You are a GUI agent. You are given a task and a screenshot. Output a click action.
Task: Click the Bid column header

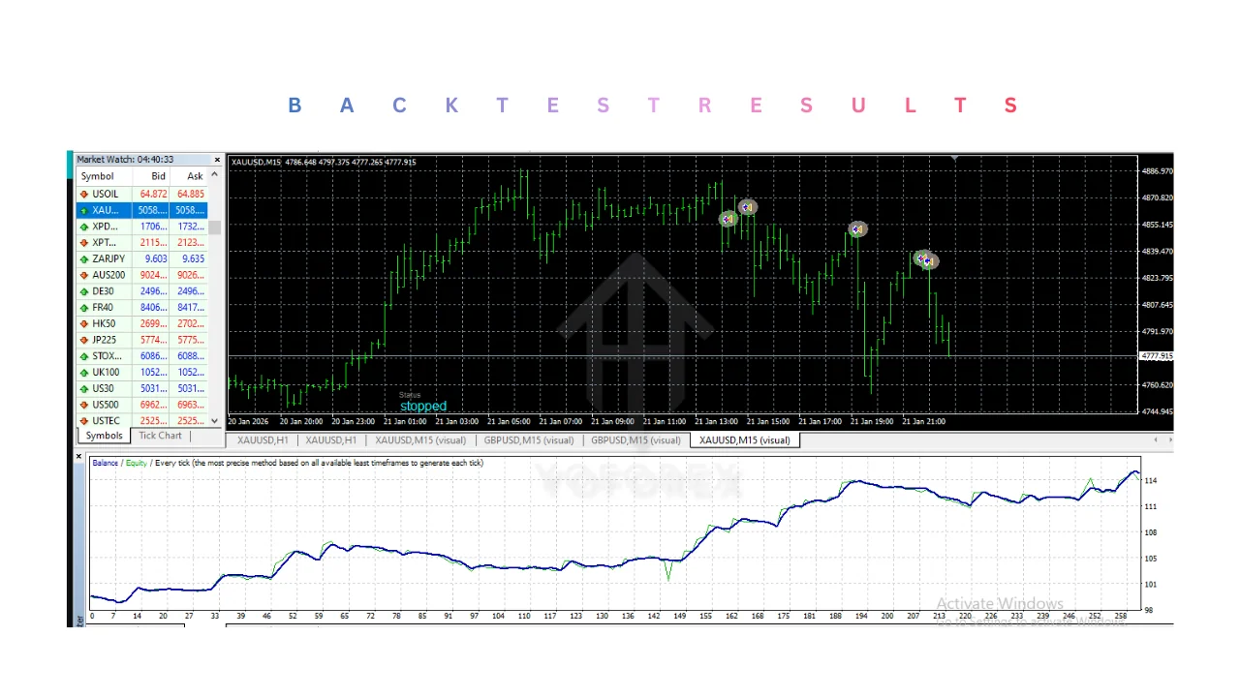coord(158,176)
